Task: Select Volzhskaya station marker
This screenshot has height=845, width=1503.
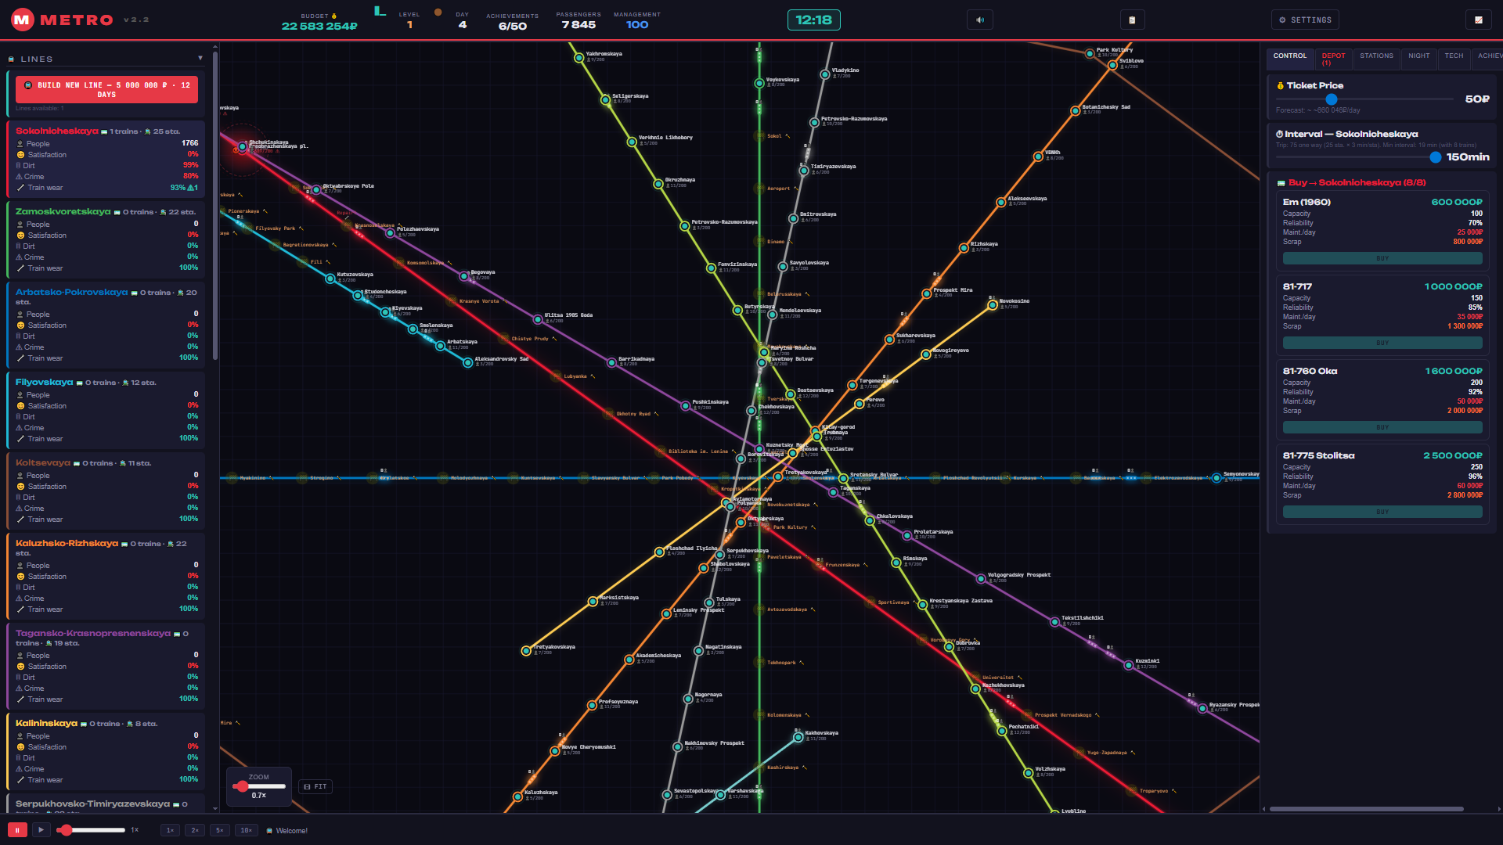Action: click(1028, 773)
